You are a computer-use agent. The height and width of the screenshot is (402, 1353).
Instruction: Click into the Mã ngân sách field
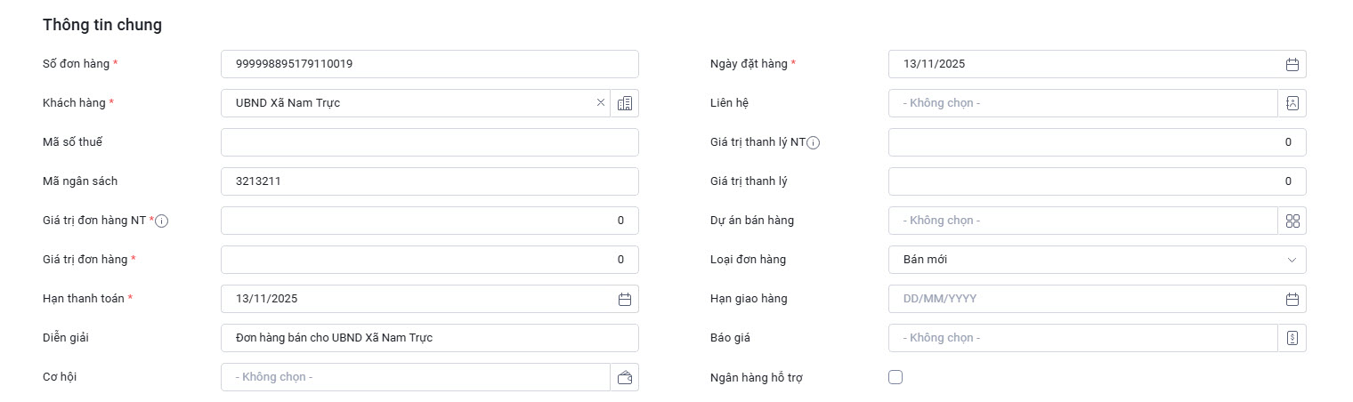coord(429,181)
